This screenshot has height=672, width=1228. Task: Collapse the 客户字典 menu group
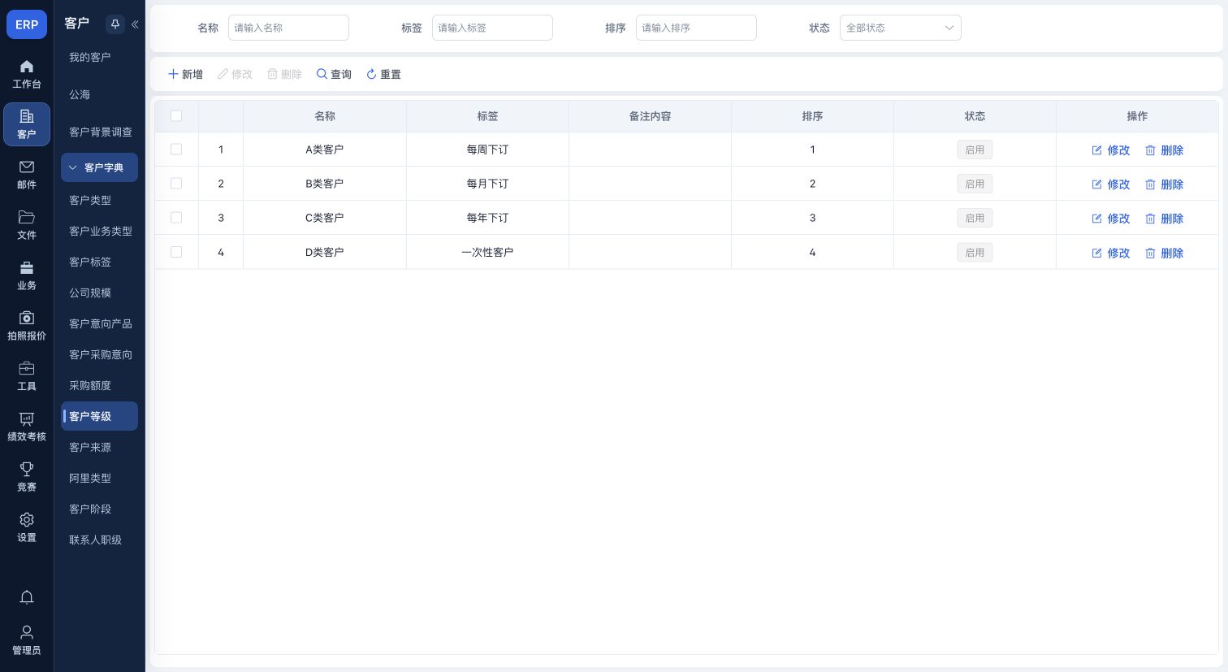coord(99,167)
